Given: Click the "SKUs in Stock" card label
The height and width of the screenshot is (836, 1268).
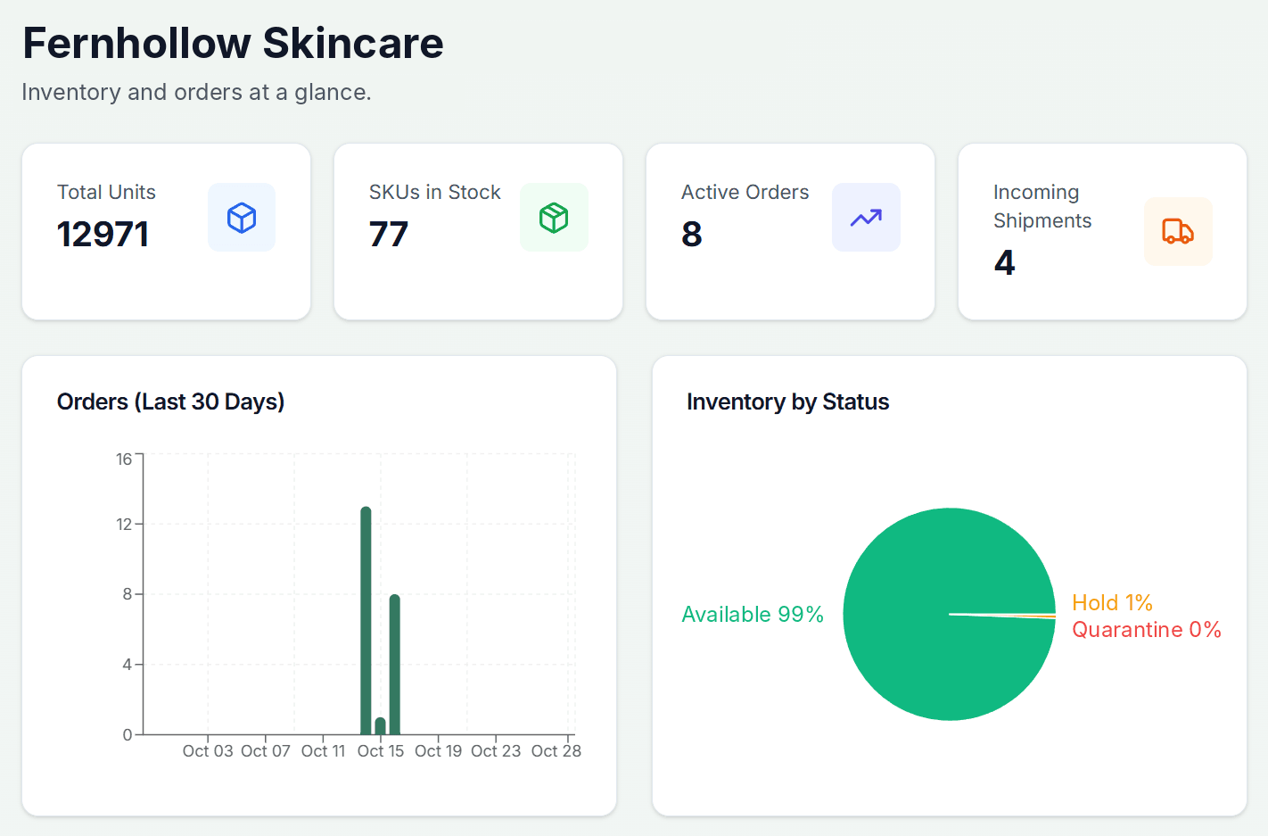Looking at the screenshot, I should 435,193.
